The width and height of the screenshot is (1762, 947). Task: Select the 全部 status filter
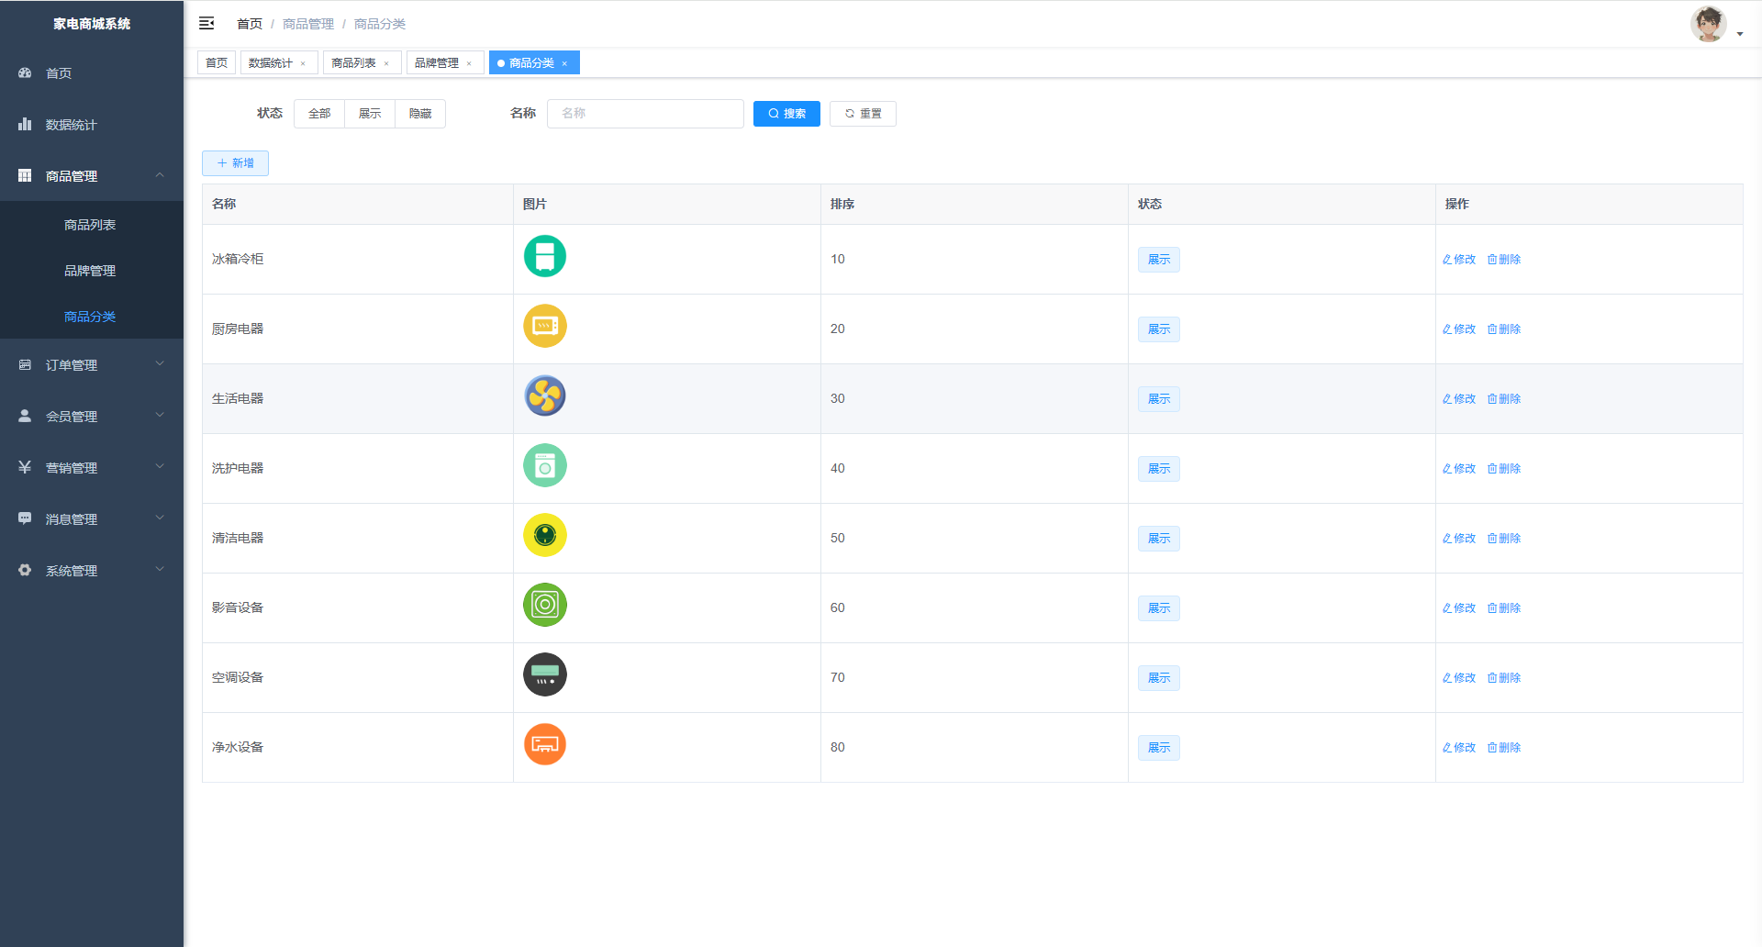(319, 114)
